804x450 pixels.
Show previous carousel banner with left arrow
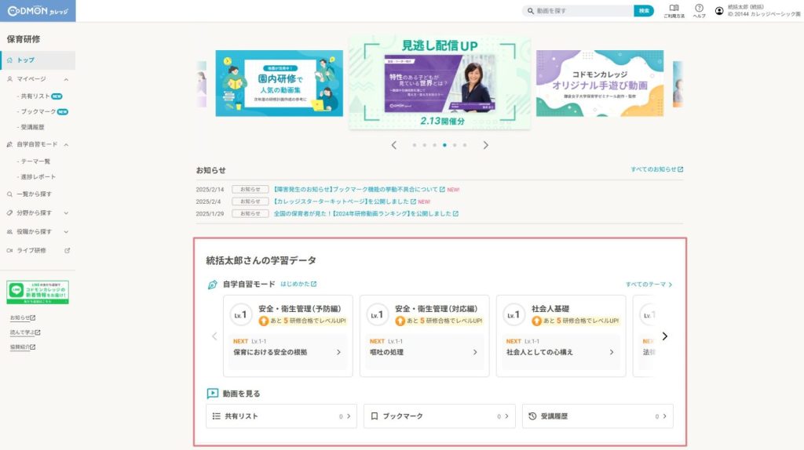[394, 145]
